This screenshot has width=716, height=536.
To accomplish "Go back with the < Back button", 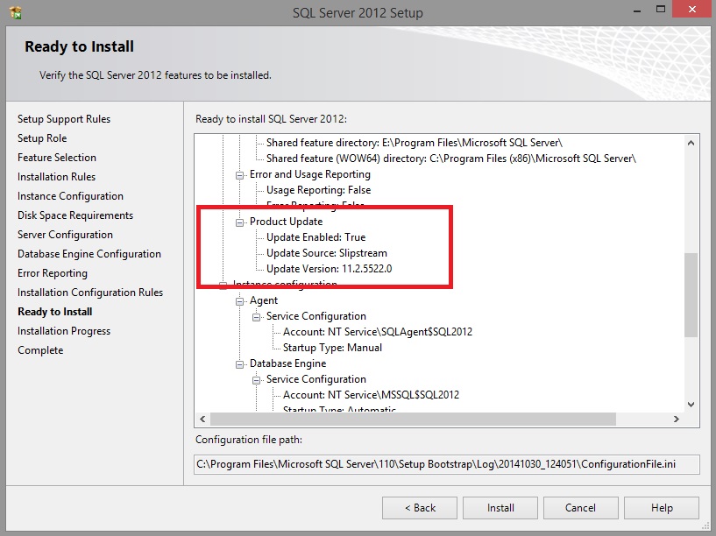I will coord(420,508).
